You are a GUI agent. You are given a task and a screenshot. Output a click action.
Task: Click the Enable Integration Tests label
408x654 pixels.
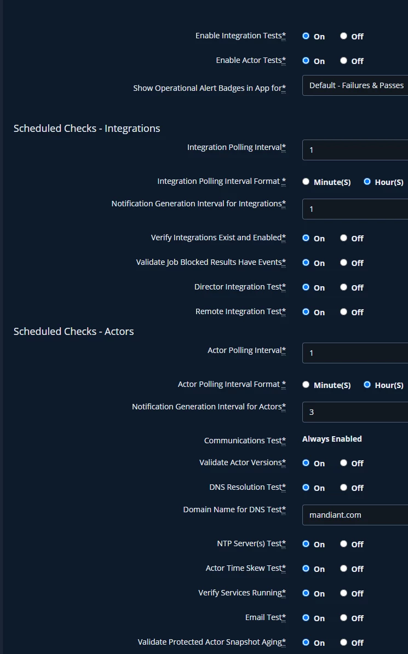(x=241, y=36)
